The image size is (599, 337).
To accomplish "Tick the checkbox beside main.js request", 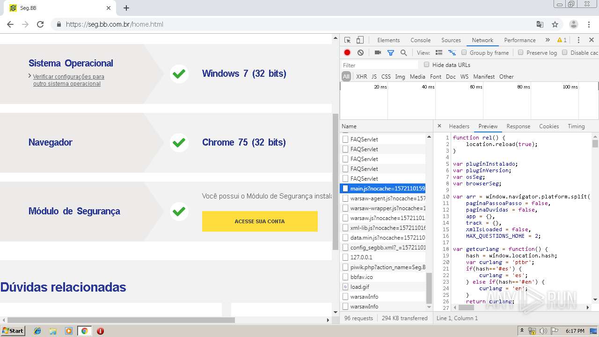I will coord(345,189).
